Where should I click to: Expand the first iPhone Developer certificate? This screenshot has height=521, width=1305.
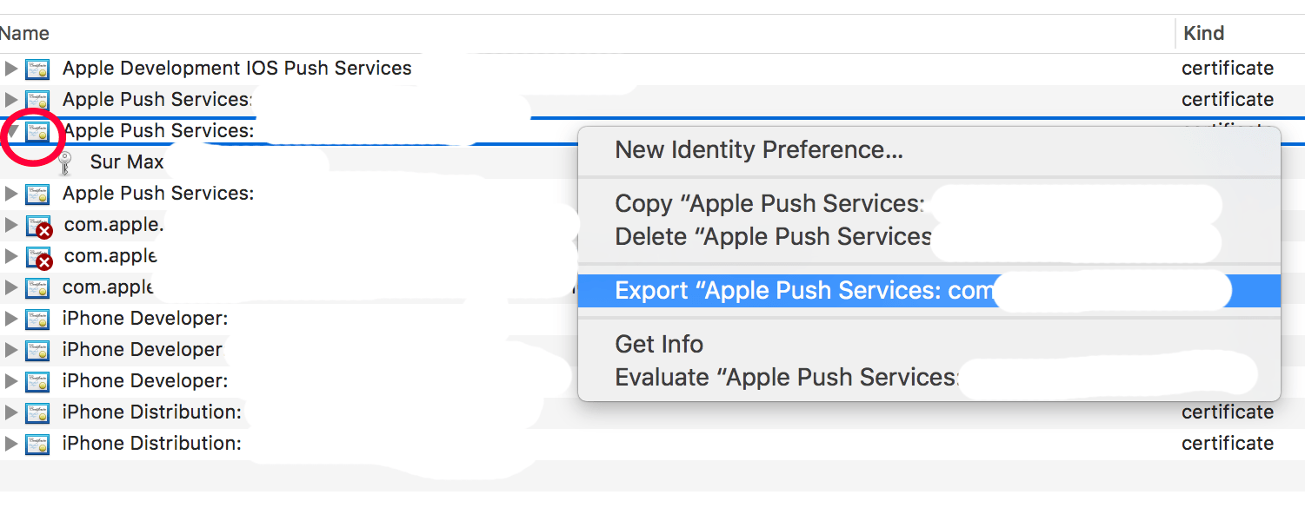[10, 319]
